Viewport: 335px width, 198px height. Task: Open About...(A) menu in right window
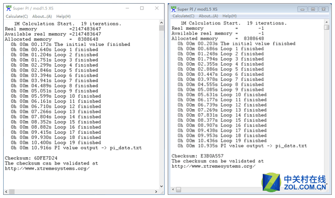pyautogui.click(x=208, y=16)
